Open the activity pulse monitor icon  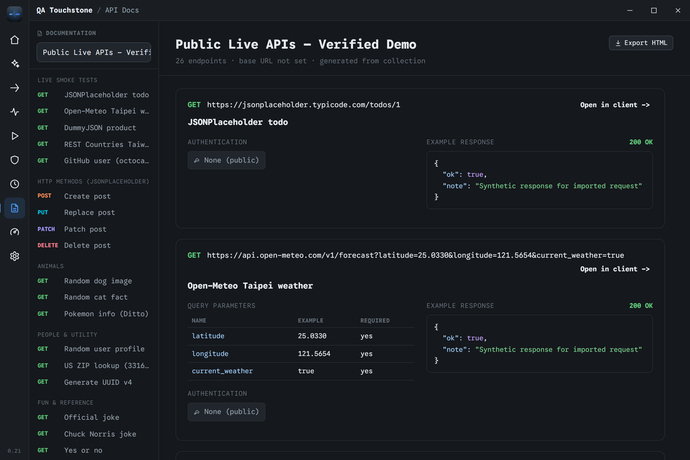(x=14, y=112)
